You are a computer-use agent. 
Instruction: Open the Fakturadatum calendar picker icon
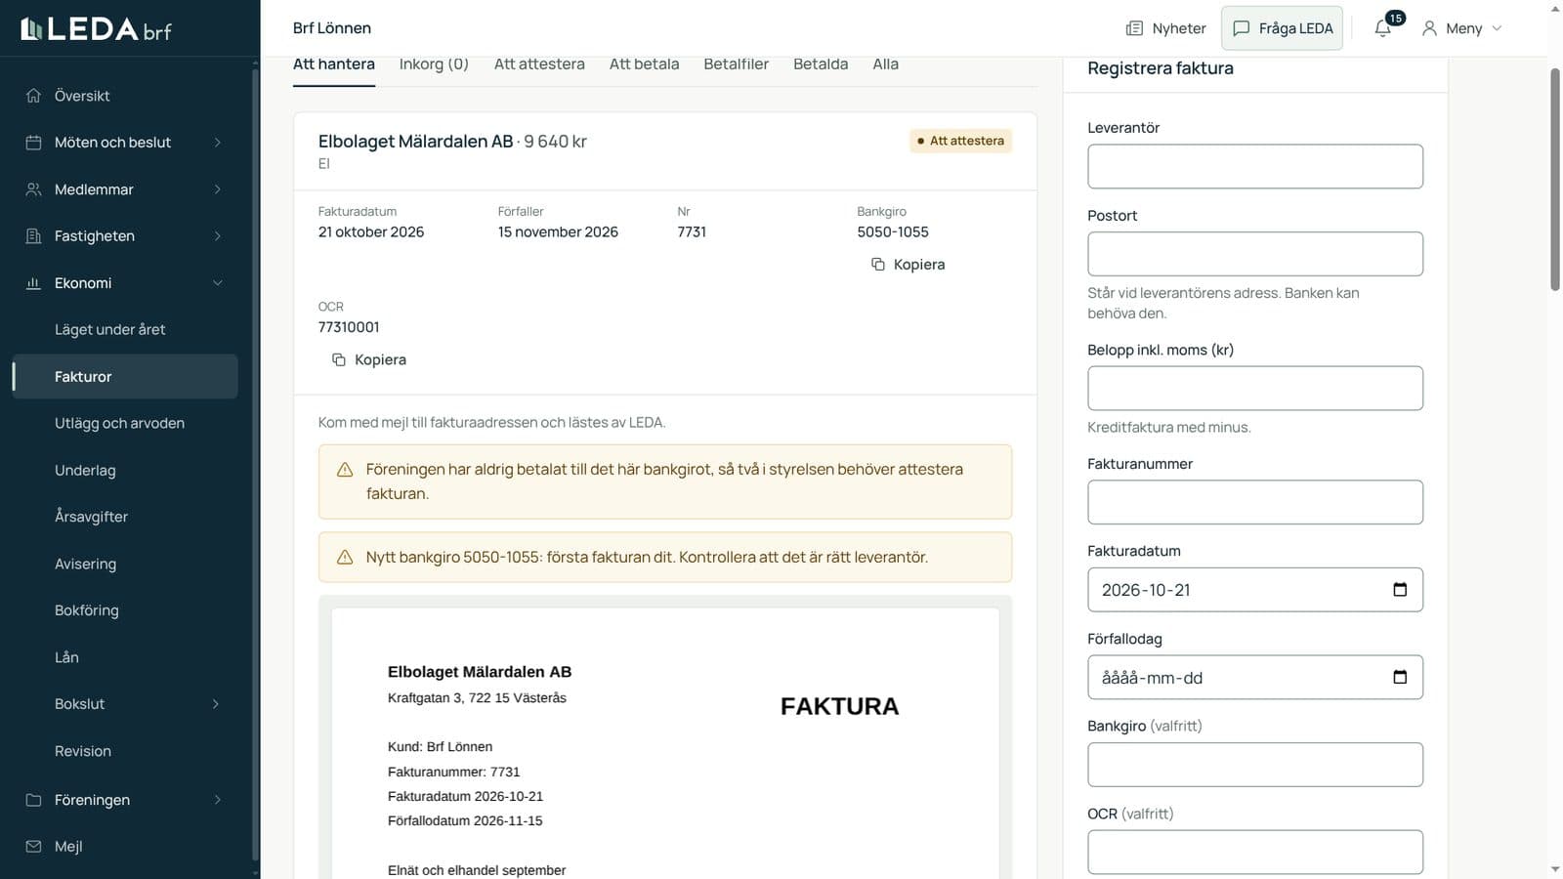coord(1400,590)
